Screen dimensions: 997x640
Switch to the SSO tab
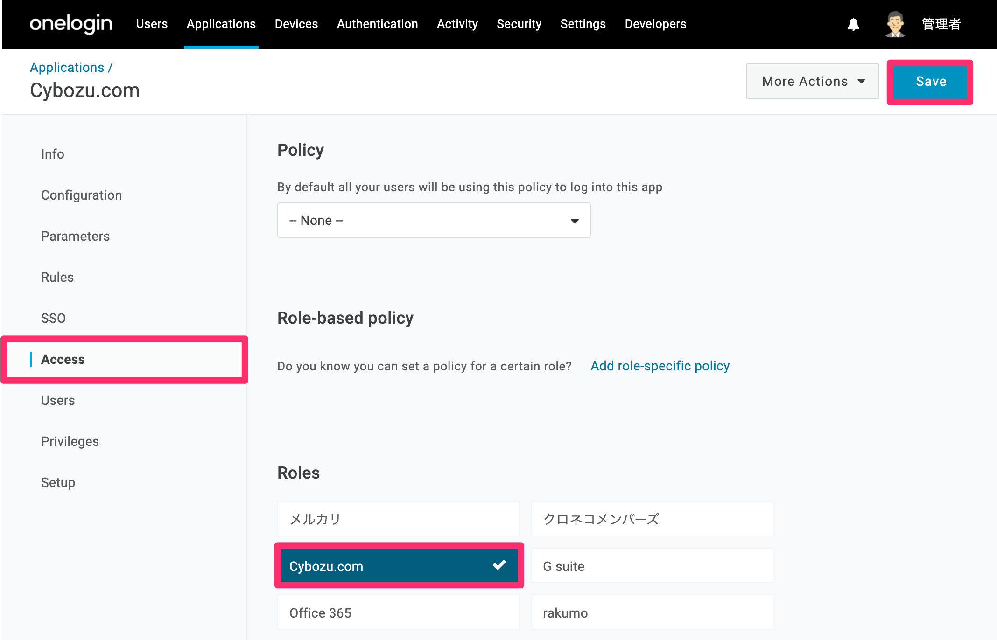53,318
